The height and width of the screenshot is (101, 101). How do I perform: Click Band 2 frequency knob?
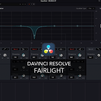point(24,55)
